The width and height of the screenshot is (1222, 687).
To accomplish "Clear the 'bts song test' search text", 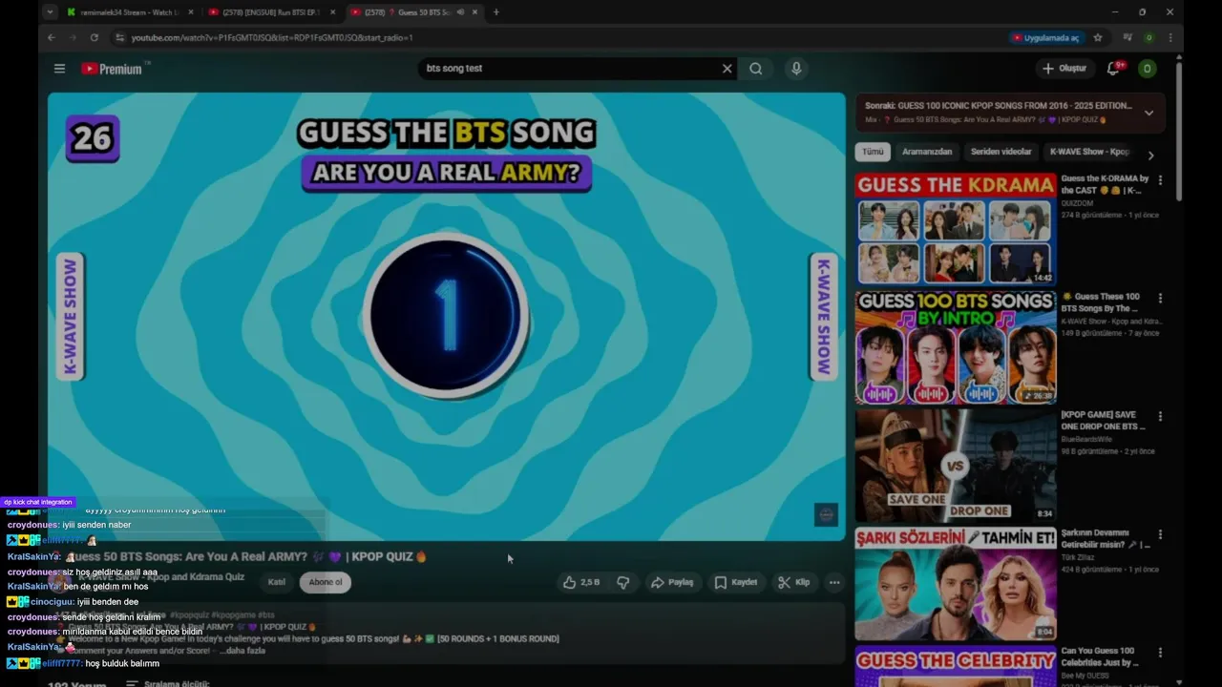I will tap(727, 69).
